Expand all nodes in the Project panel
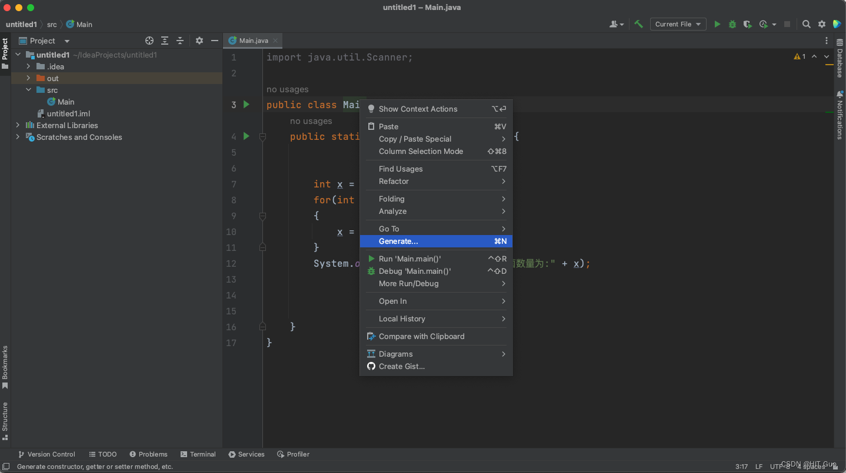The image size is (846, 473). (165, 41)
